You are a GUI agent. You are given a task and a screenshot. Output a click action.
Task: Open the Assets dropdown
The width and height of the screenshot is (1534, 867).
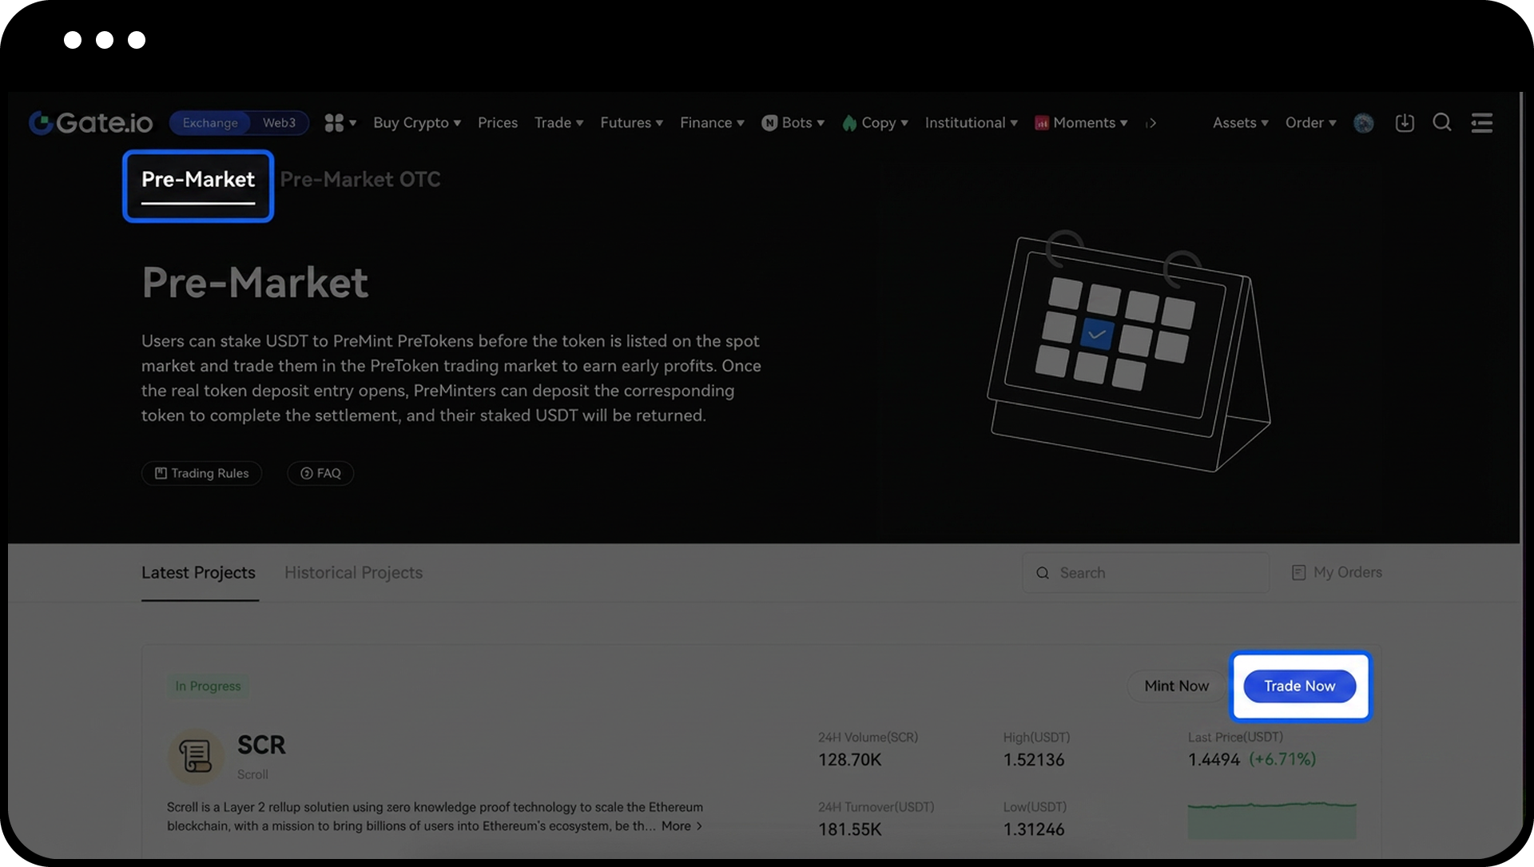click(x=1240, y=122)
